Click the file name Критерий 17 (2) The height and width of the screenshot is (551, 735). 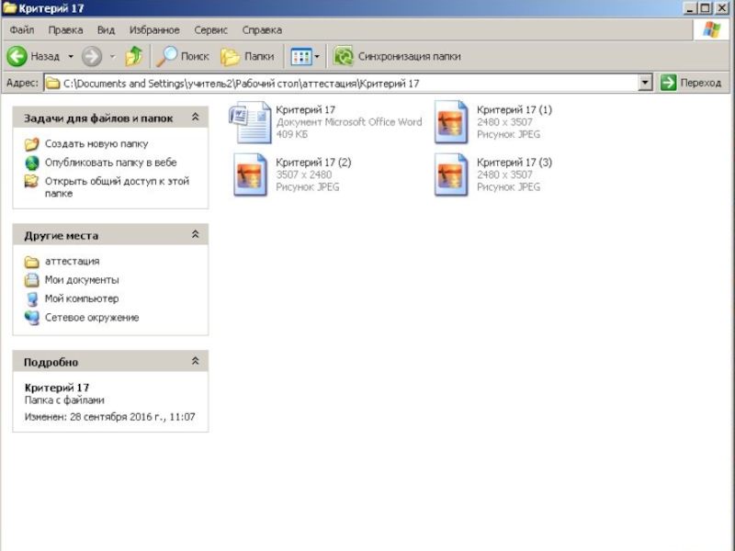pos(313,163)
